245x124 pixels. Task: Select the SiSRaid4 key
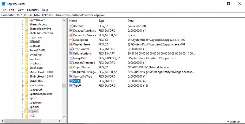35,46
